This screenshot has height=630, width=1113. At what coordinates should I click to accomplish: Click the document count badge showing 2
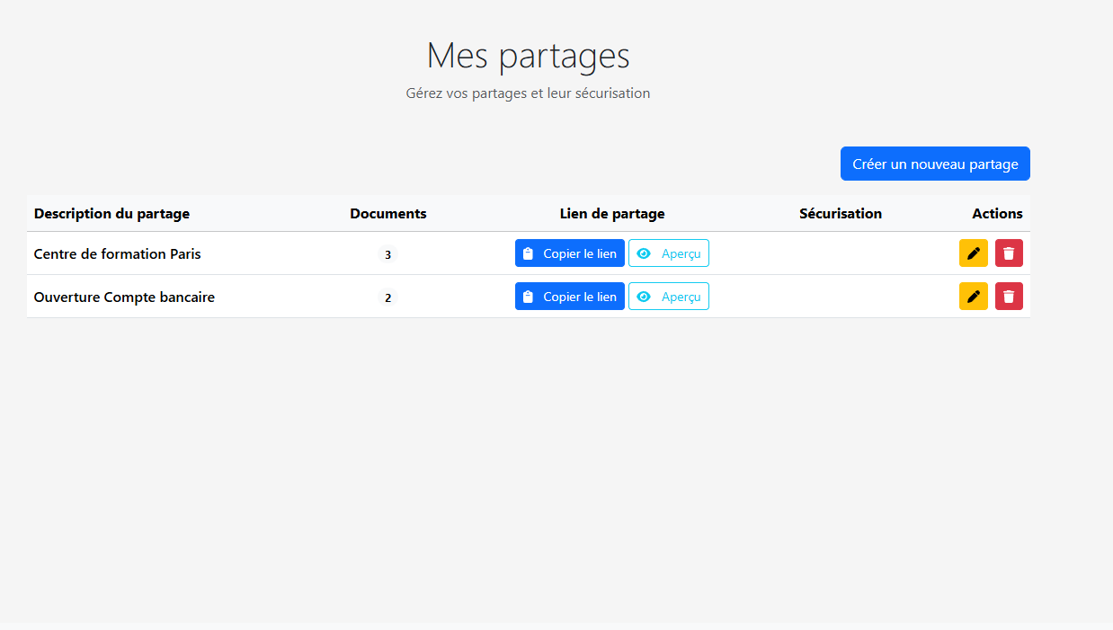(387, 297)
